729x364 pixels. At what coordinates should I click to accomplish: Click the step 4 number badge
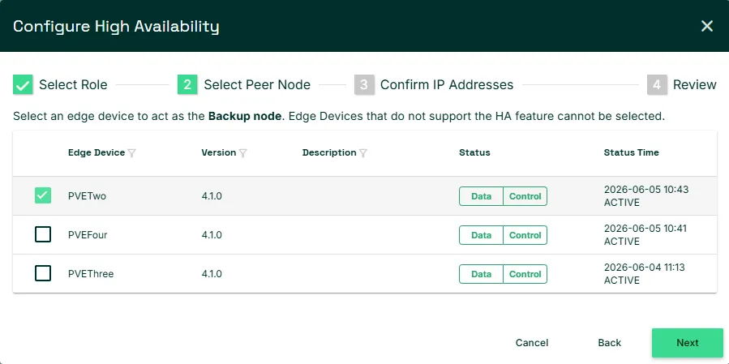pyautogui.click(x=657, y=84)
